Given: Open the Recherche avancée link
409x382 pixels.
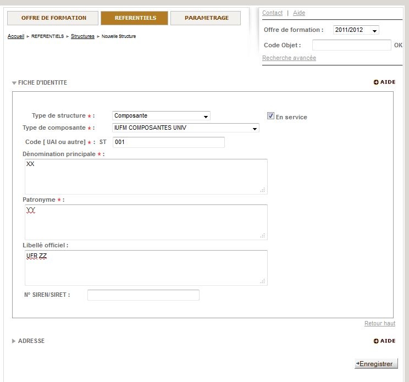Looking at the screenshot, I should [x=289, y=58].
